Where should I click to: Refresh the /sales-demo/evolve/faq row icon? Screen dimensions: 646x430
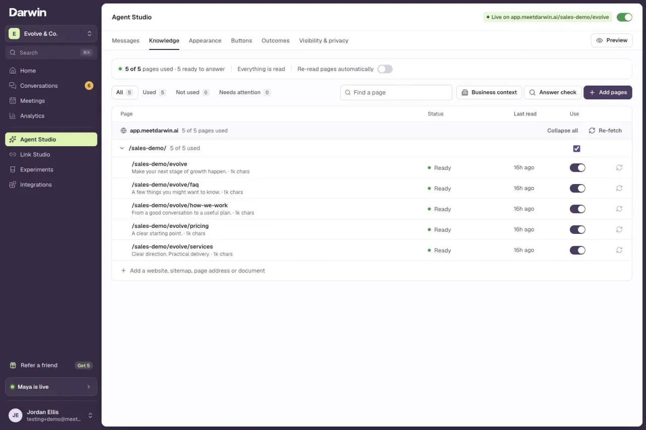pos(619,188)
